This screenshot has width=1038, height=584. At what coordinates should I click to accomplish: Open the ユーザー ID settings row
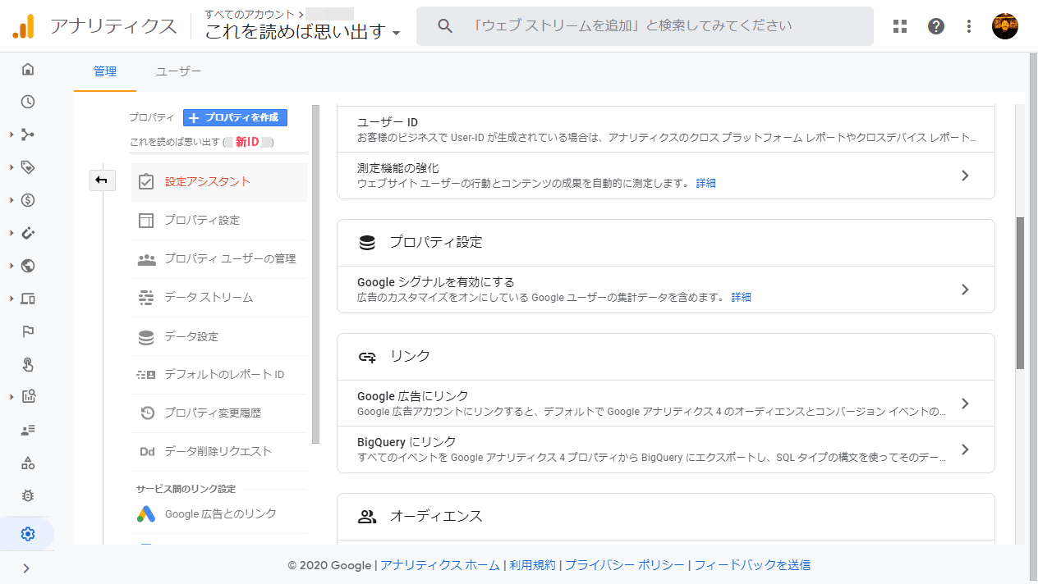pyautogui.click(x=666, y=130)
